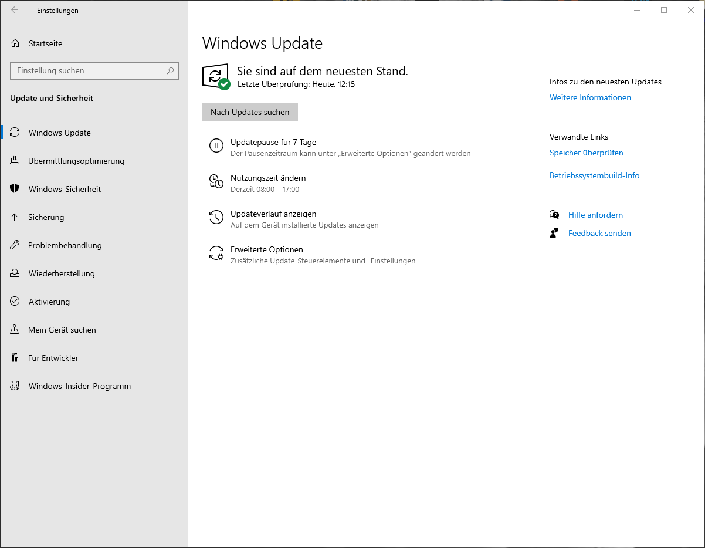Click the clock icon beside Nutzungszeit ändern
The image size is (705, 548).
coord(216,182)
